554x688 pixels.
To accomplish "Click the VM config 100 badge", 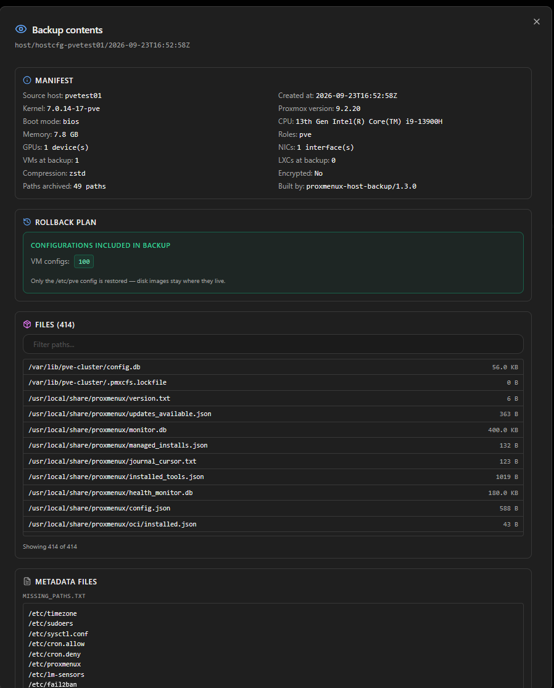I will point(84,261).
